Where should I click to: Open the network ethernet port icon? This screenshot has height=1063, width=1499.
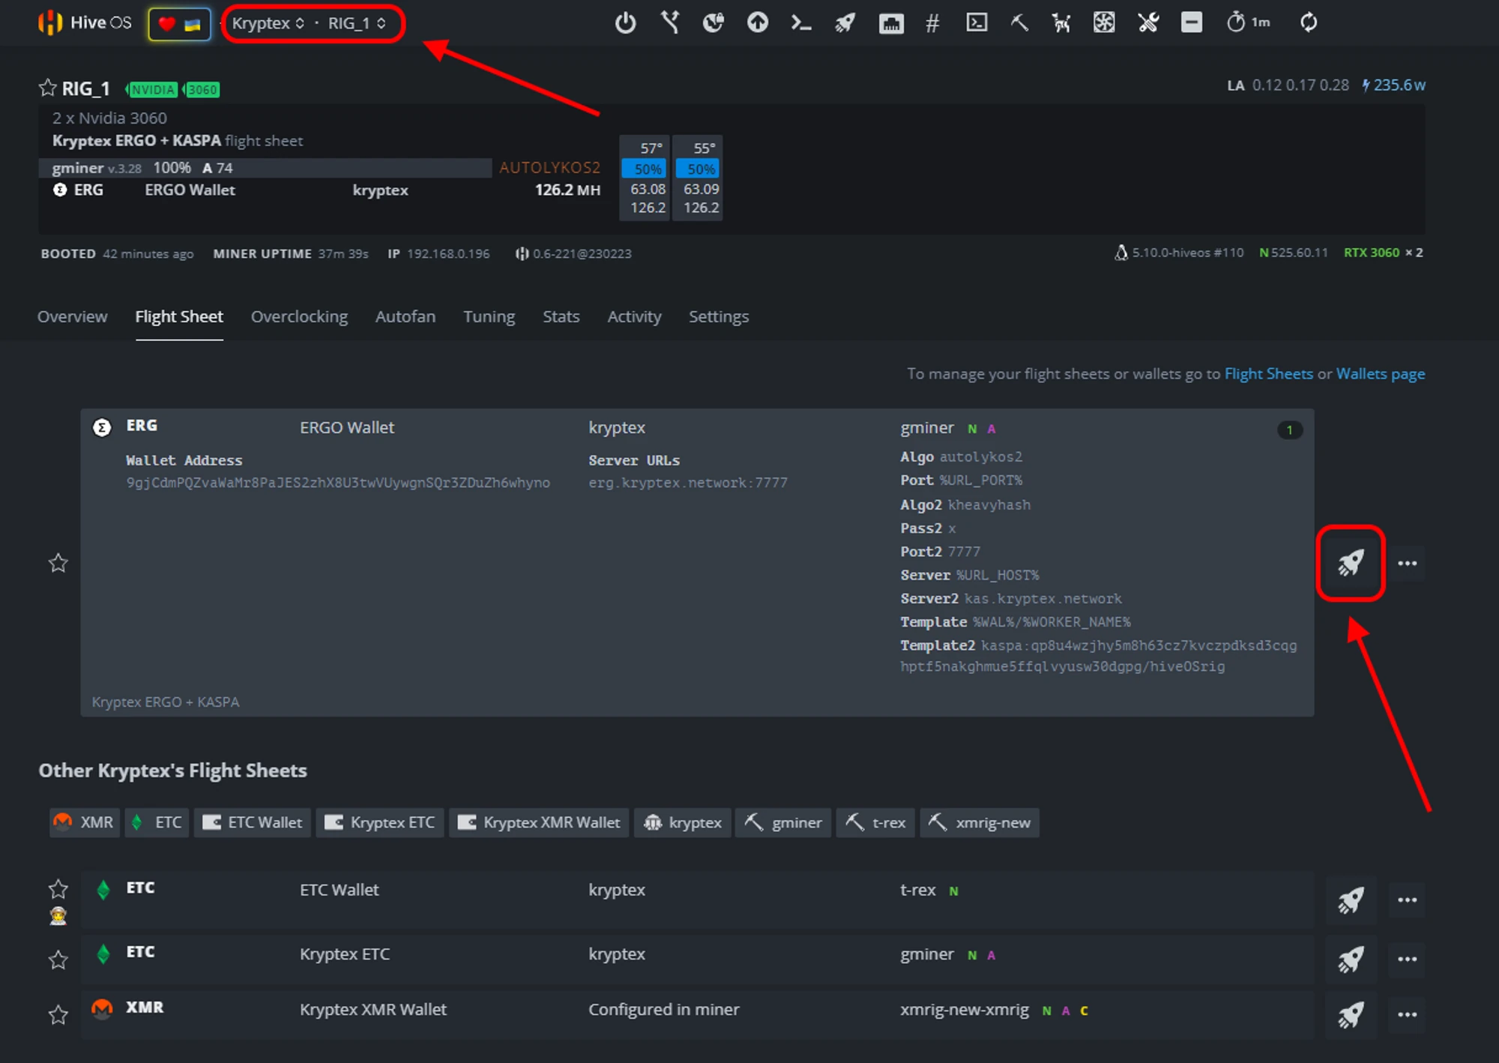[890, 22]
